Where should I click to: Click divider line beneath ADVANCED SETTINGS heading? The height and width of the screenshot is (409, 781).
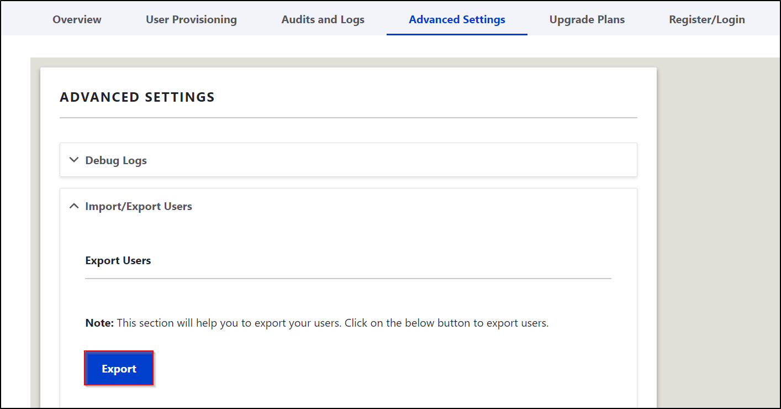point(348,118)
